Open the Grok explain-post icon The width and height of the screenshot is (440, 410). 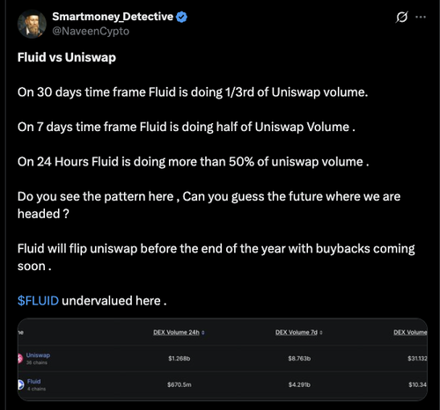[401, 17]
